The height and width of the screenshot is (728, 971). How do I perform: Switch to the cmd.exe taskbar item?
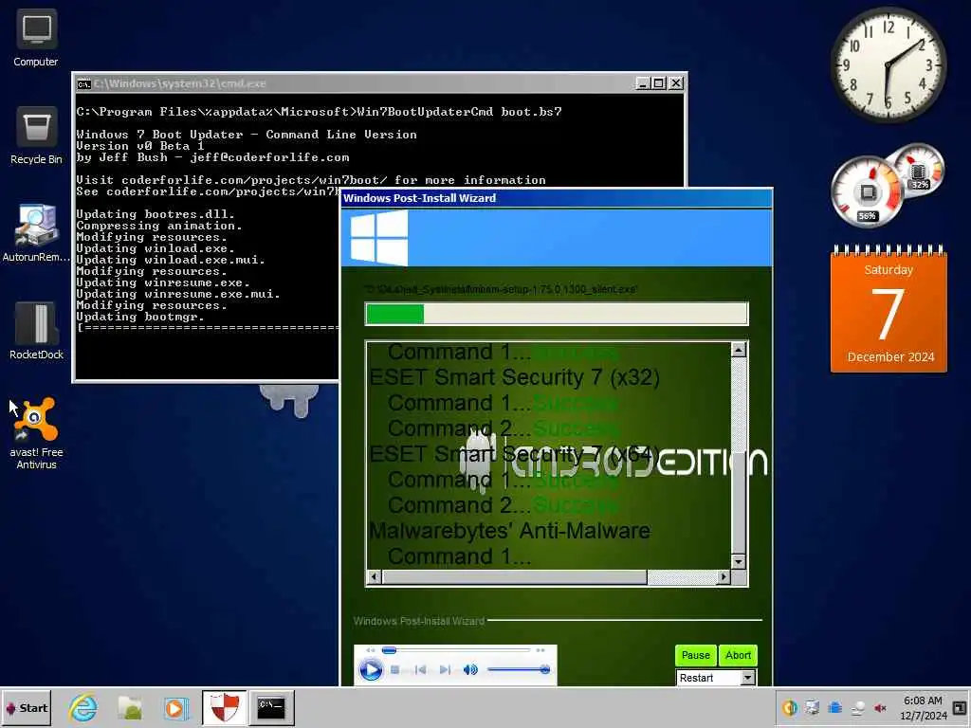271,707
